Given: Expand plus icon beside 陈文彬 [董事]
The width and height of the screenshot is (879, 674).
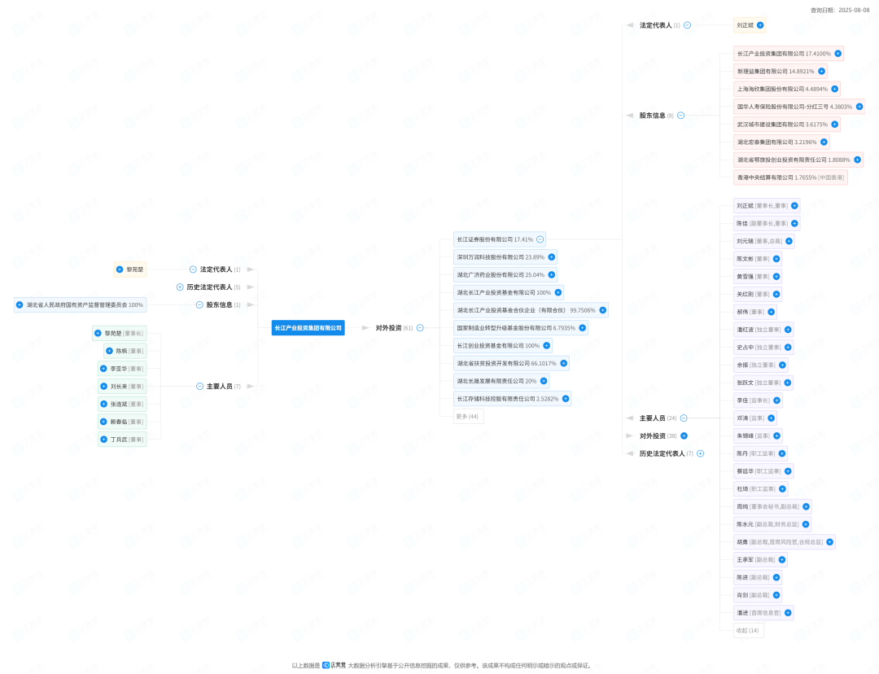Looking at the screenshot, I should click(776, 259).
